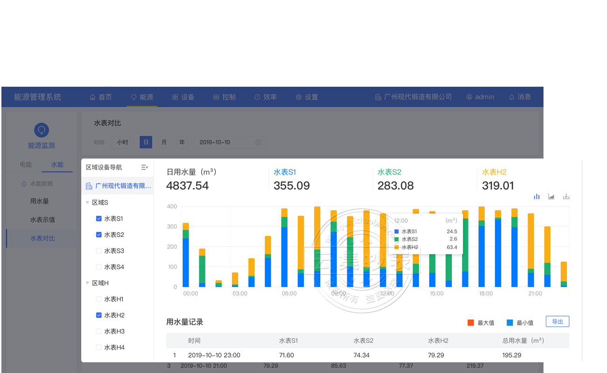Click the orange 最大值 legend swatch
Image resolution: width=607 pixels, height=373 pixels.
click(471, 323)
